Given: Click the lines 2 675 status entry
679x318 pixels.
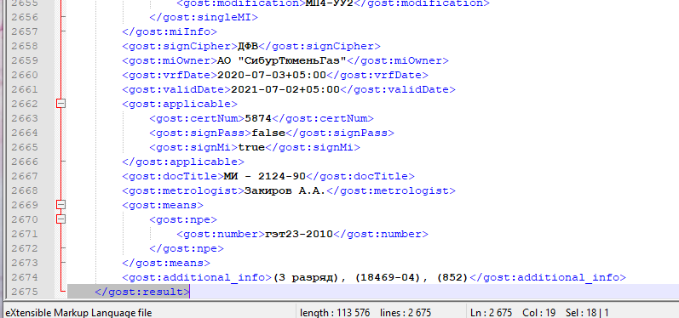Looking at the screenshot, I should click(x=406, y=312).
